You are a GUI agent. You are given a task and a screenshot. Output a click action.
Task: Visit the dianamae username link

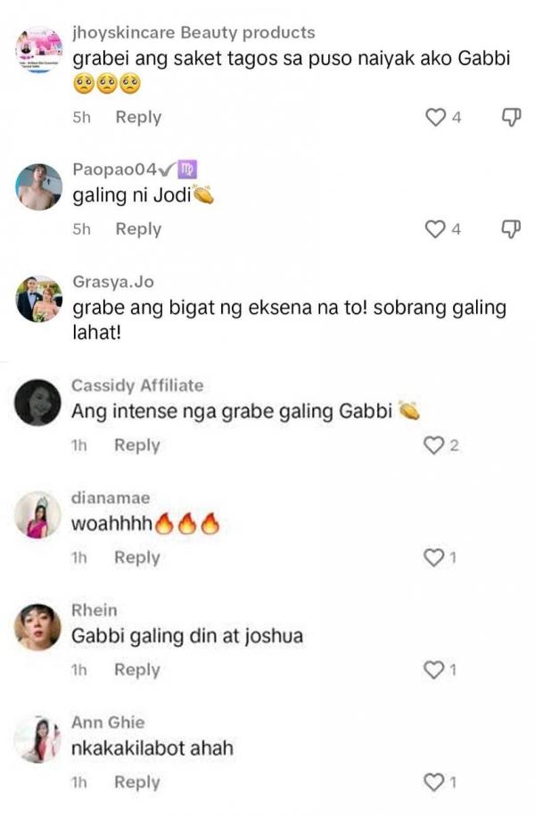111,498
